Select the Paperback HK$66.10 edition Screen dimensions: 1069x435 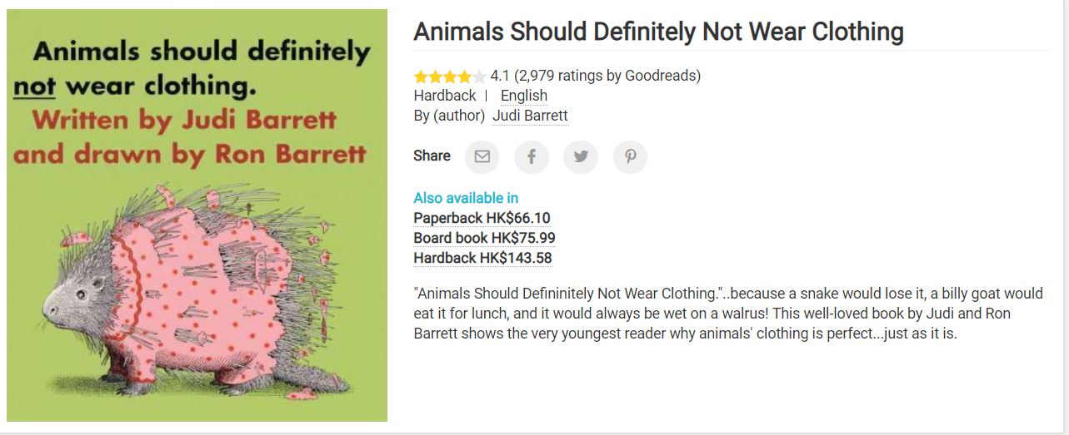point(482,218)
